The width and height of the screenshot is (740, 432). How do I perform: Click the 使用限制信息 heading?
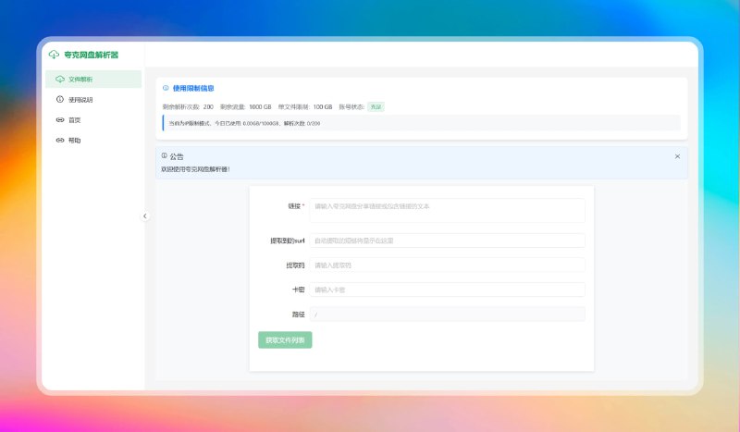(x=193, y=88)
